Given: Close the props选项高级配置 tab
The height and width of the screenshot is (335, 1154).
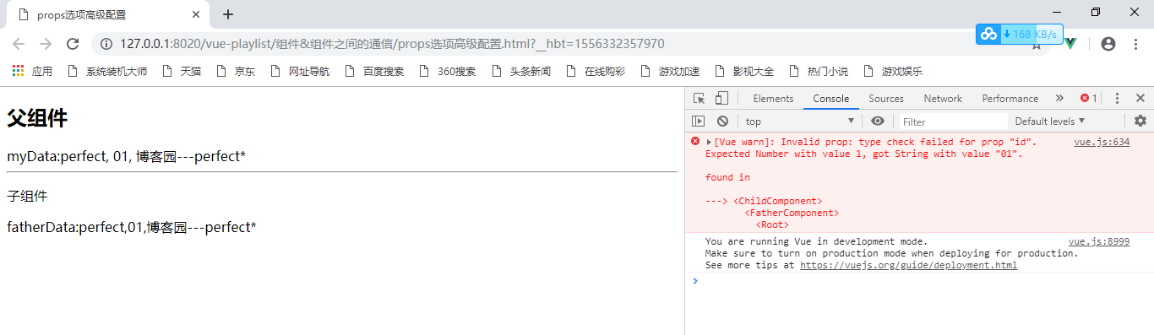Looking at the screenshot, I should pos(196,14).
